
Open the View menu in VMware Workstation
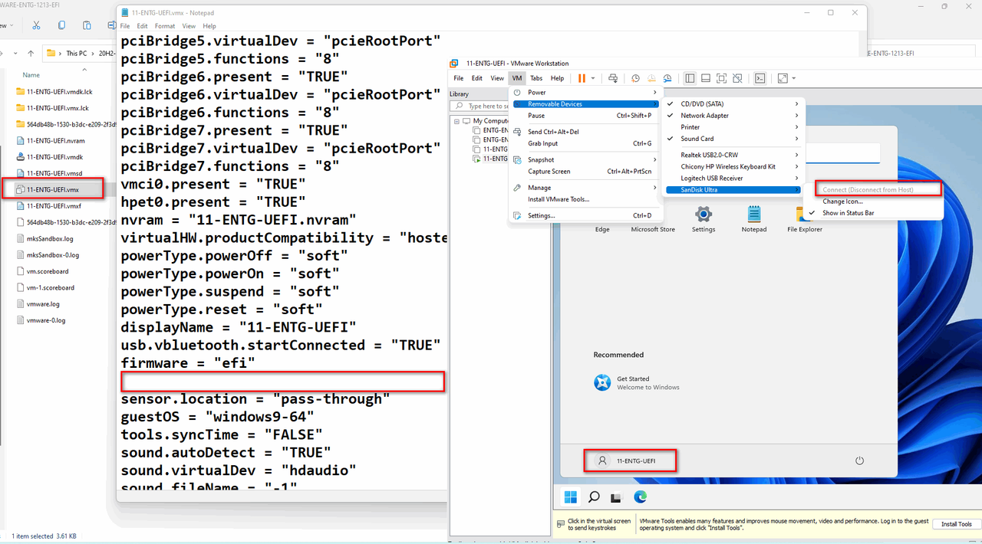[x=497, y=78]
